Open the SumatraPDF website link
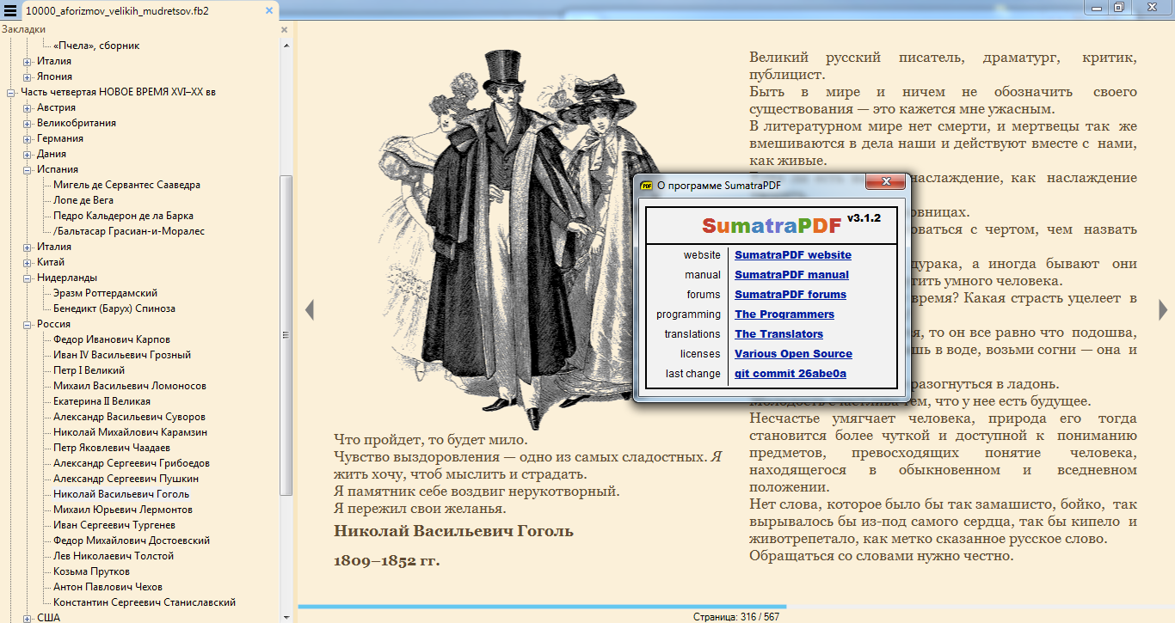Viewport: 1175px width, 623px height. (792, 255)
